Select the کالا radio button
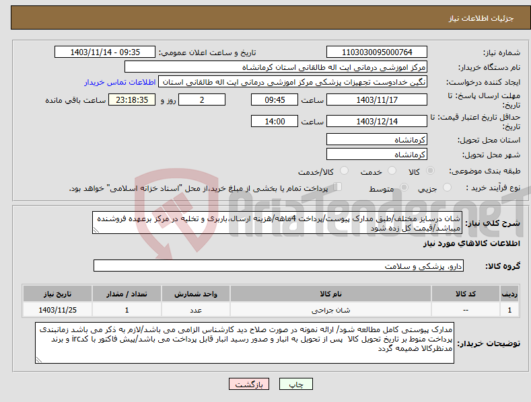Image resolution: width=531 pixels, height=402 pixels. click(x=430, y=171)
